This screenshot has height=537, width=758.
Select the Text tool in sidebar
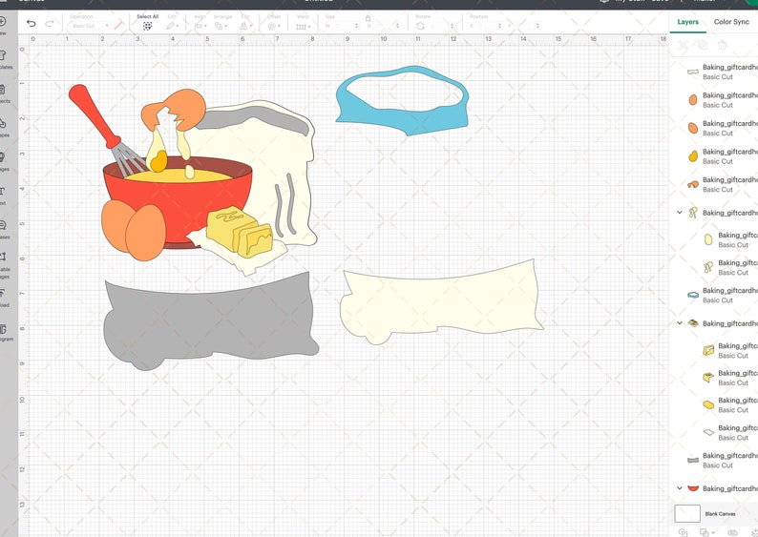pos(3,196)
